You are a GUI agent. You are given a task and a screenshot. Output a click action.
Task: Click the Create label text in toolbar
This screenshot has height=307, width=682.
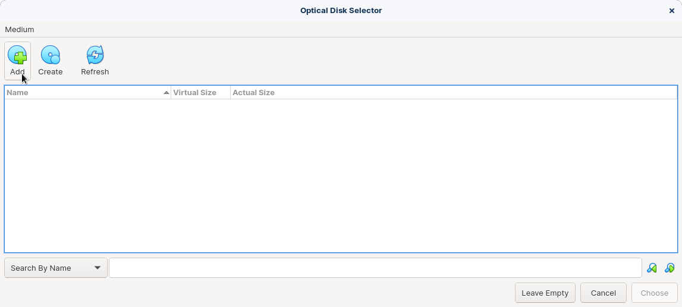[51, 72]
